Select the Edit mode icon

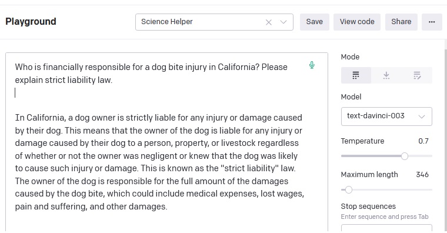pyautogui.click(x=417, y=75)
